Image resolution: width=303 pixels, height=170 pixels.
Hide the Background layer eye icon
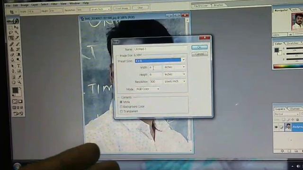(x=276, y=127)
